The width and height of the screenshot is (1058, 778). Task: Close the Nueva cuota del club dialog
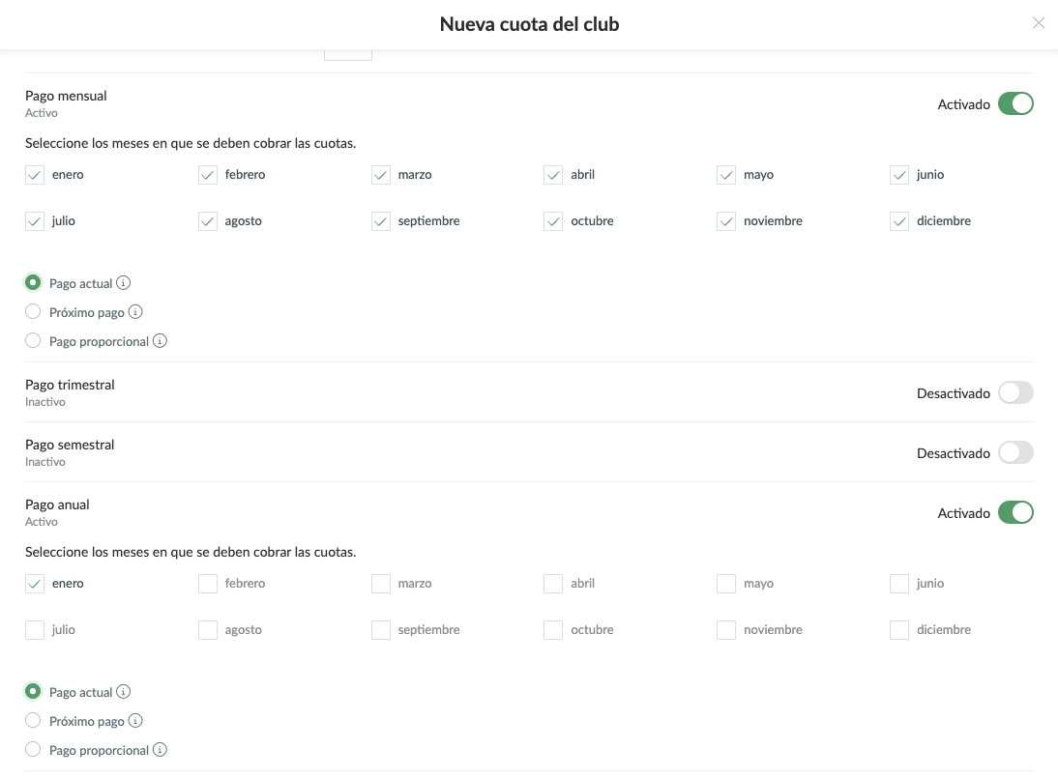1039,23
